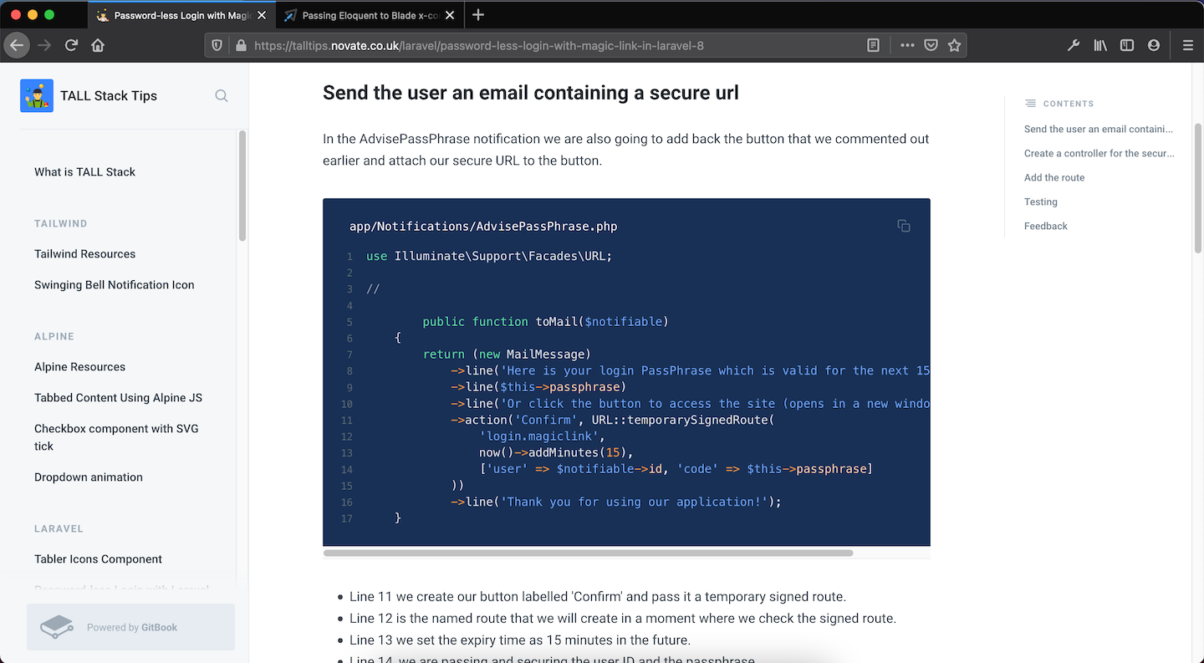Switch to Passing Eloquent to Blade tab
The height and width of the screenshot is (663, 1204).
[370, 15]
